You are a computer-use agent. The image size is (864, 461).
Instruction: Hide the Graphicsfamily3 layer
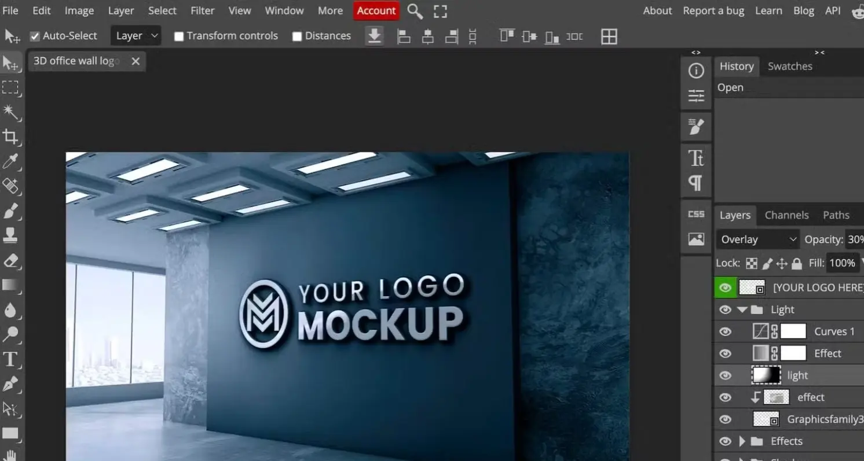pyautogui.click(x=725, y=419)
